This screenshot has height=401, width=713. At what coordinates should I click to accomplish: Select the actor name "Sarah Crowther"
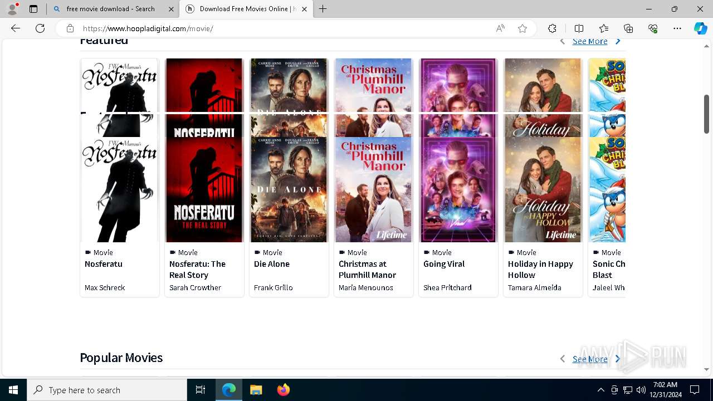click(195, 288)
